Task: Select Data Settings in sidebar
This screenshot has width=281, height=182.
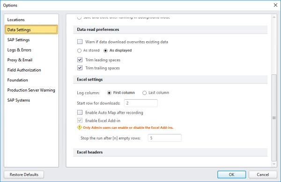Action: 31,29
